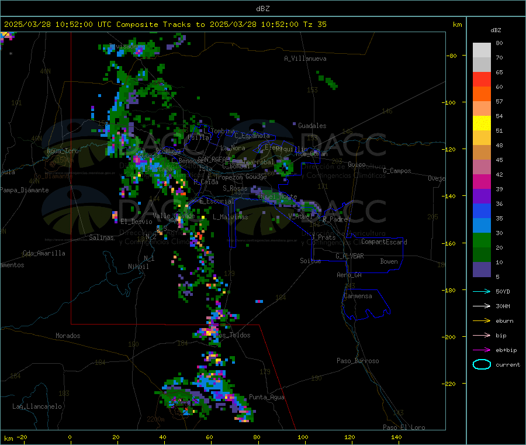
Task: Click the Pampa_Diamante label
Action: 24,190
